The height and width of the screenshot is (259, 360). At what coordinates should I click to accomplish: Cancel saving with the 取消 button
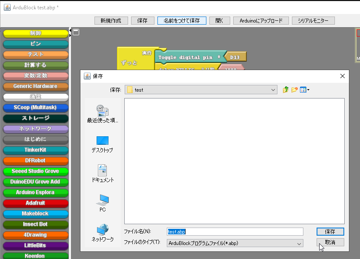tap(330, 242)
